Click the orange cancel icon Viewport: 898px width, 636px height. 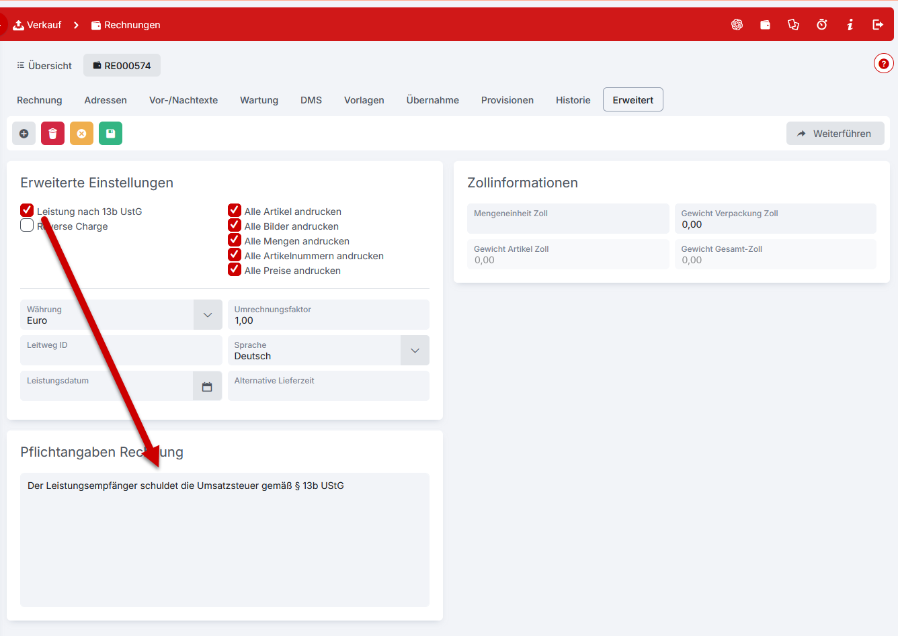coord(81,134)
